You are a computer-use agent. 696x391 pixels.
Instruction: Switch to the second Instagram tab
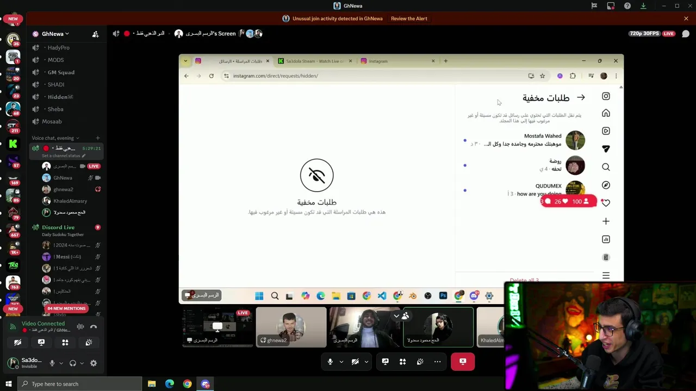(x=397, y=61)
